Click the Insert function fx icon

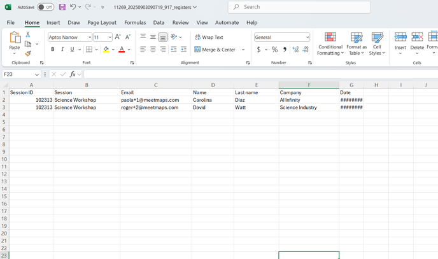click(73, 74)
